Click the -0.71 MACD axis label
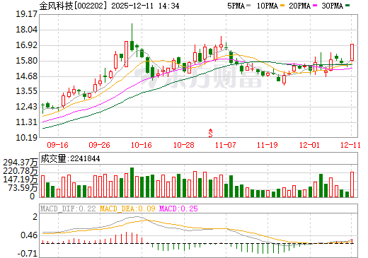The width and height of the screenshot is (368, 258). tap(28, 254)
